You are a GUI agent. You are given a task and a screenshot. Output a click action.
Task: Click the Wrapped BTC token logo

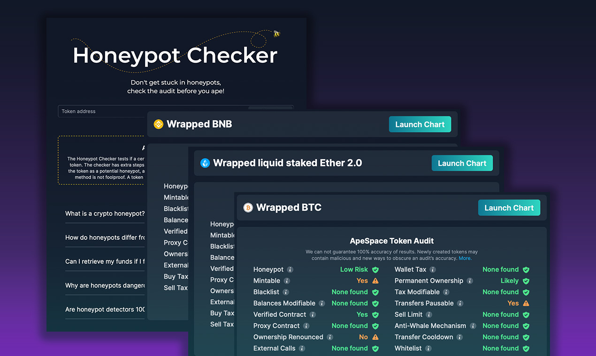tap(248, 208)
